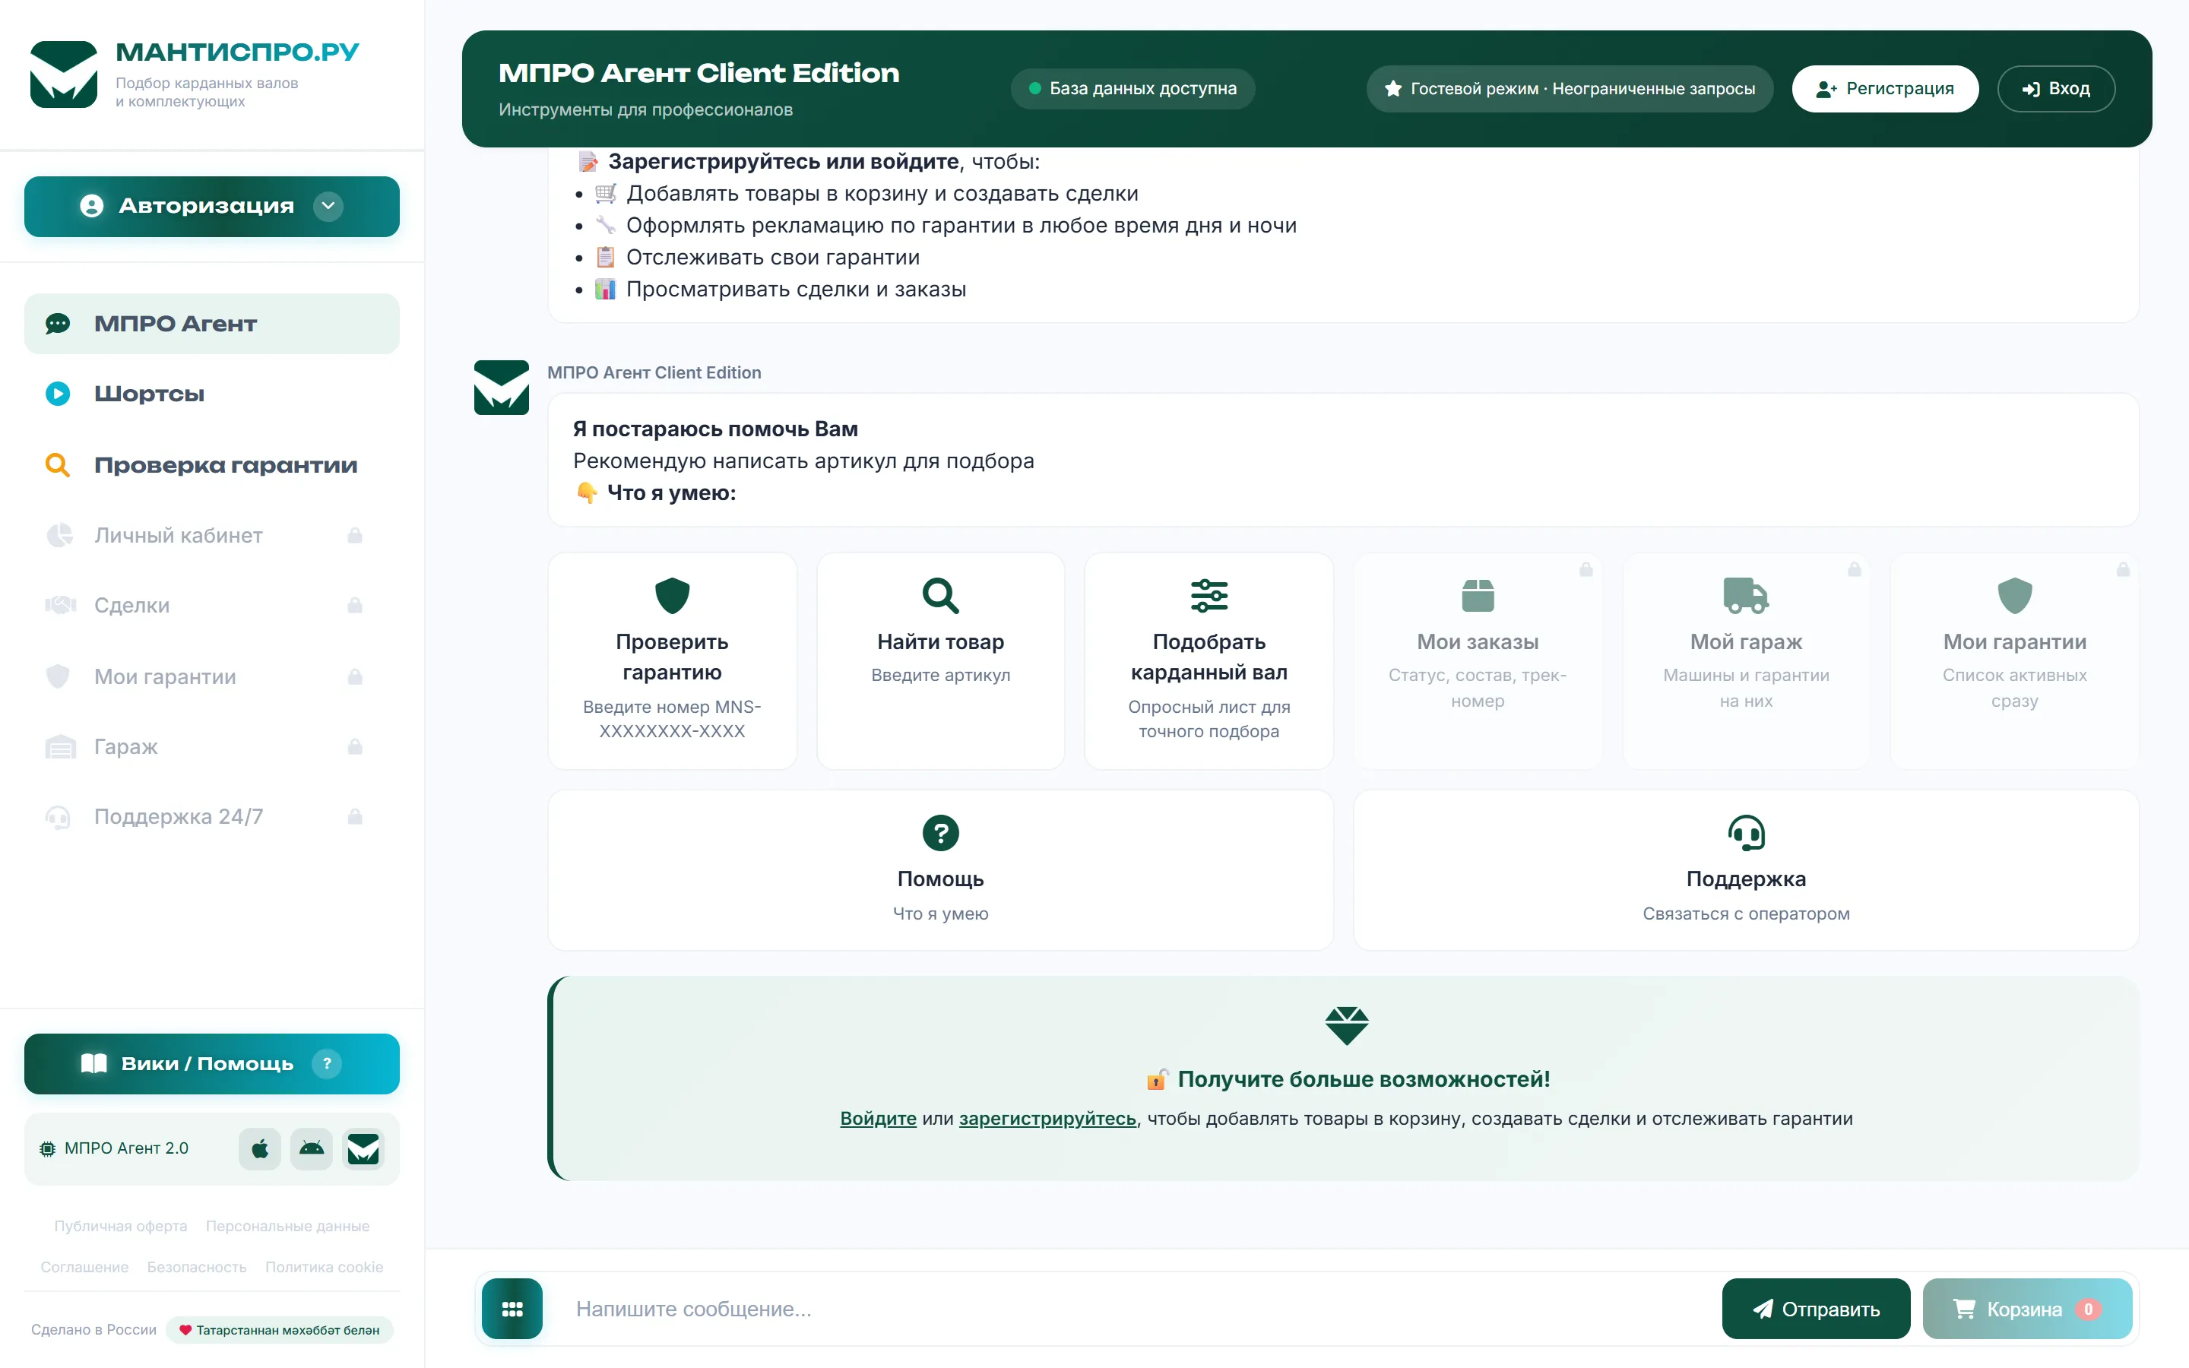Open the Корзина cart button

[2026, 1308]
